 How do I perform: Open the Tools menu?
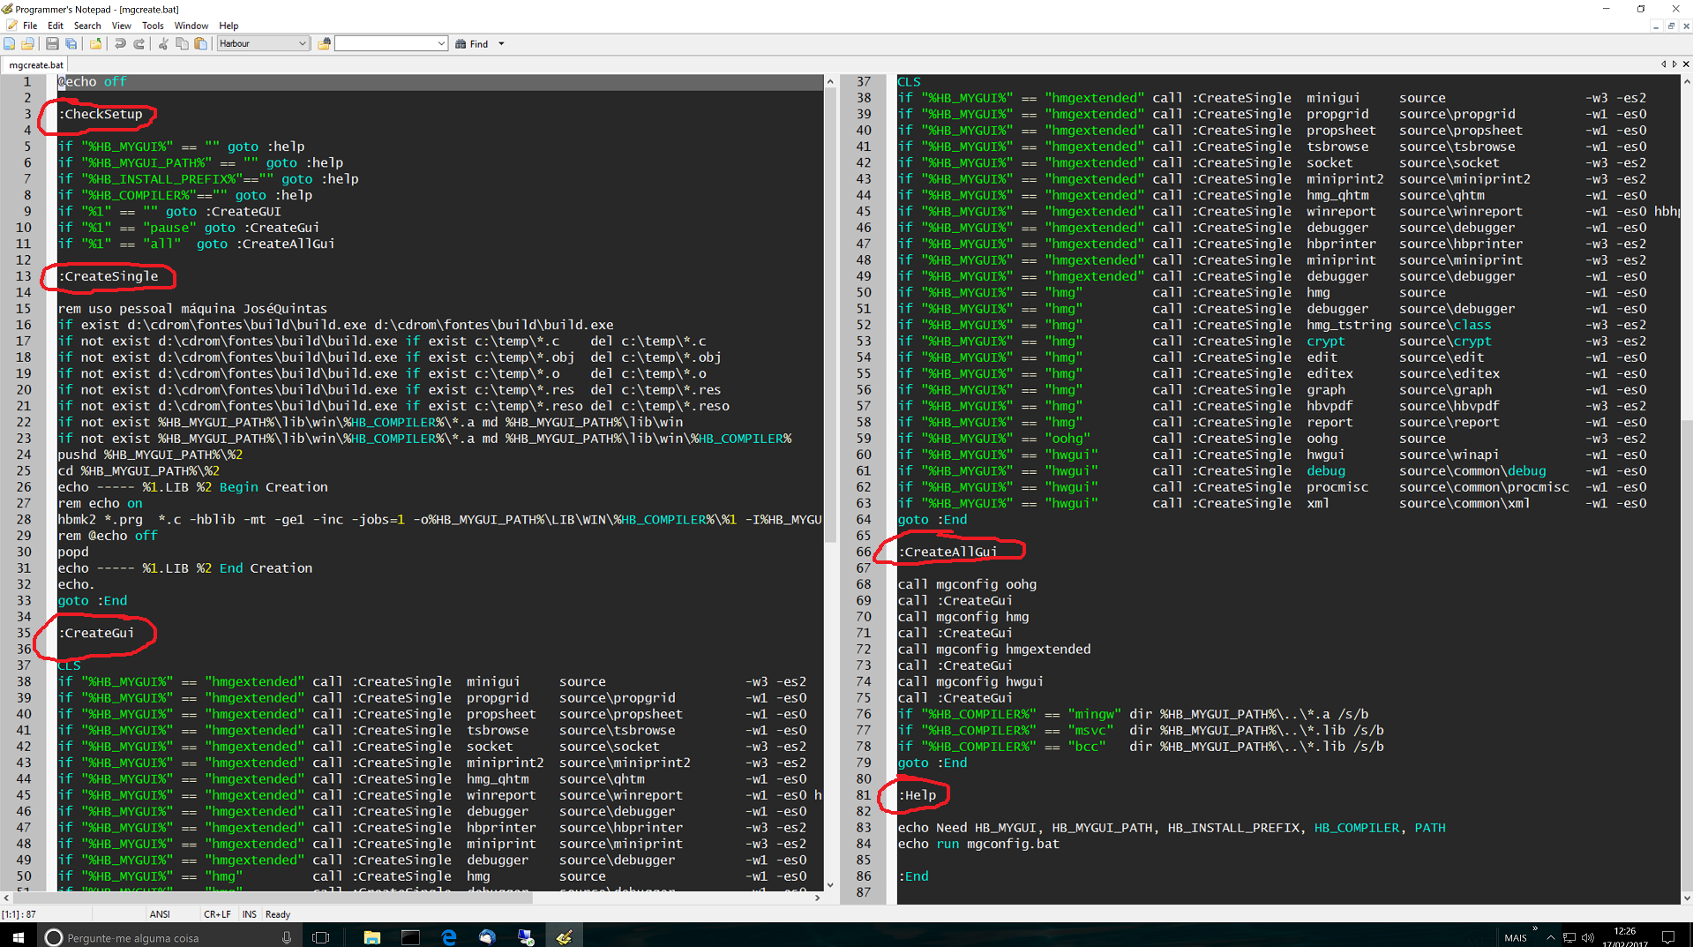[x=153, y=26]
